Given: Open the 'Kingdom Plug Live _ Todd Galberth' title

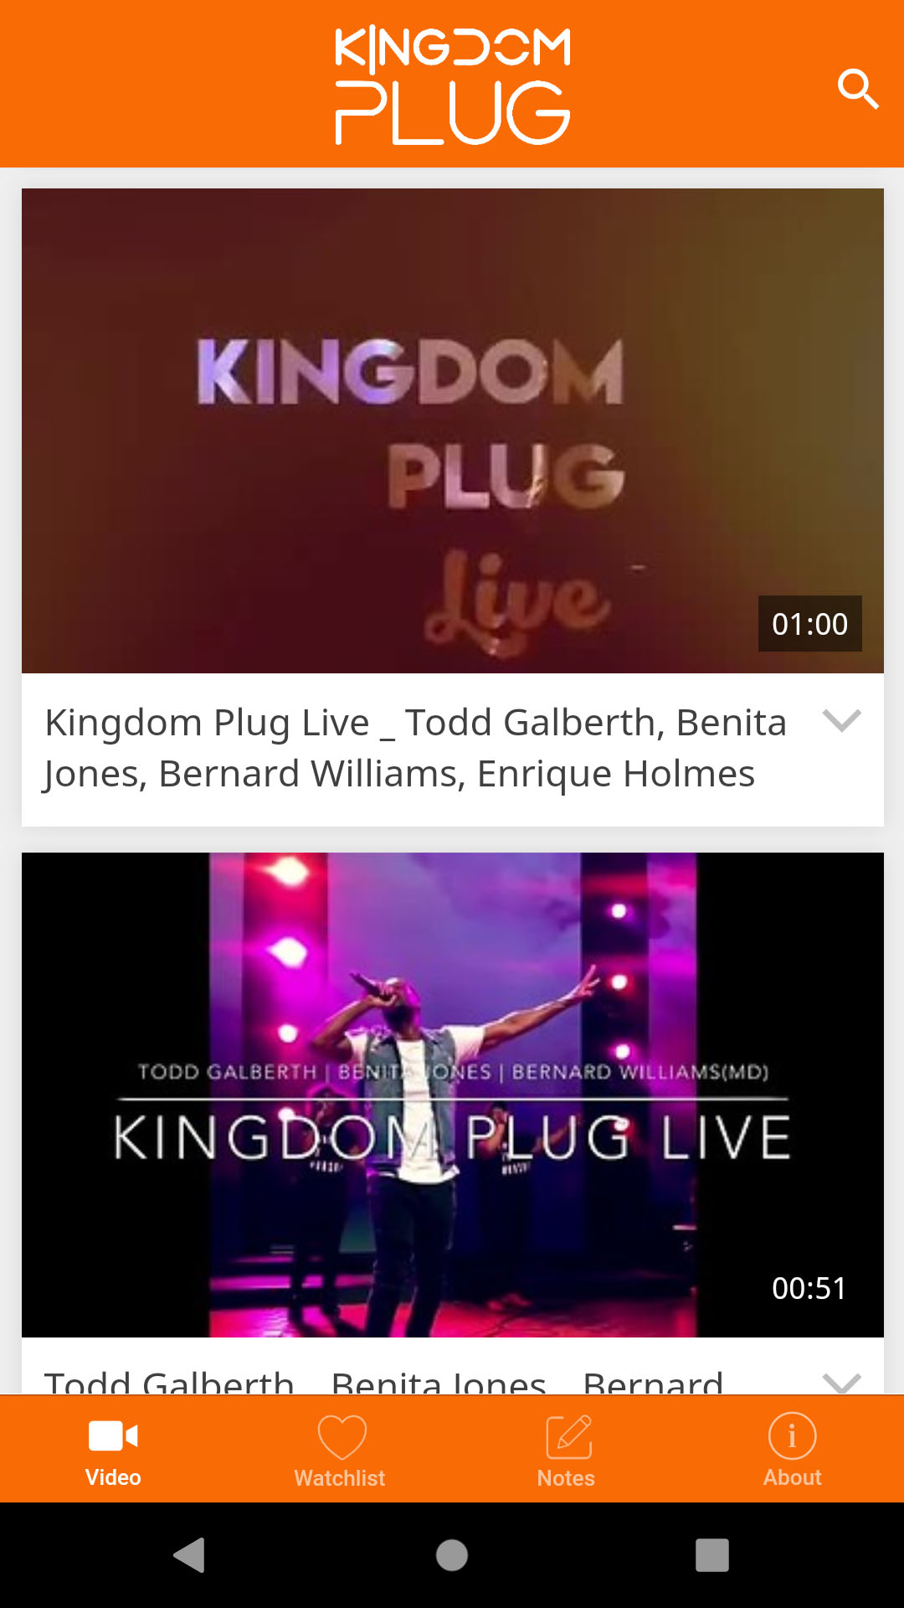Looking at the screenshot, I should point(415,748).
